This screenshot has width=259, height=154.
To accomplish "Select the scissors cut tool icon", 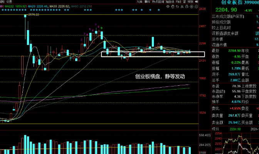I will (182, 7).
